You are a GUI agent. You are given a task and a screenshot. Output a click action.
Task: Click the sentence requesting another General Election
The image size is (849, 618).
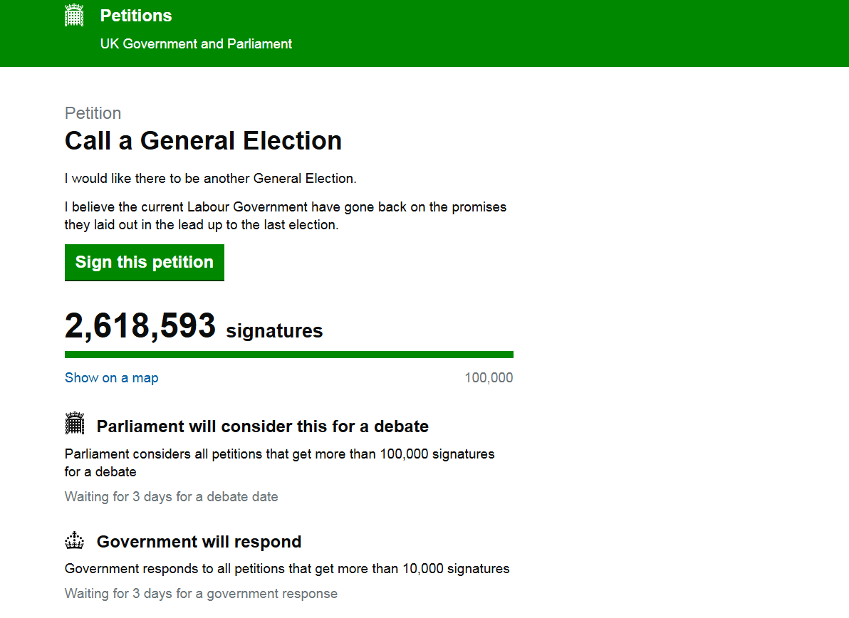211,179
